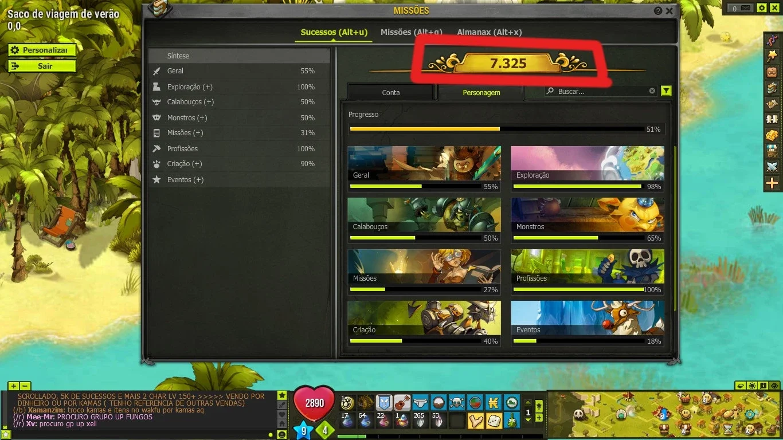The image size is (783, 440).
Task: Clear the Buscar search field
Action: point(652,91)
